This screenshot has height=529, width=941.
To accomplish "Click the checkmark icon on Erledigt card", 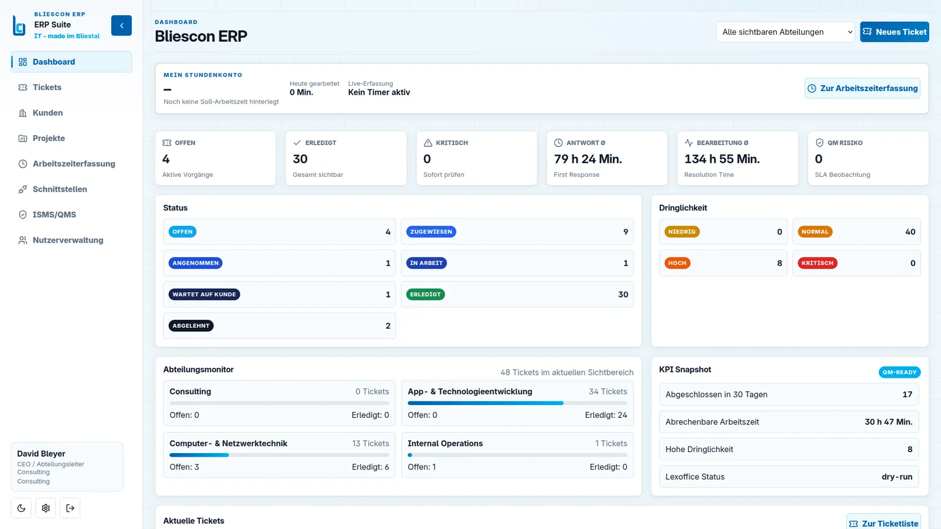I will click(298, 143).
